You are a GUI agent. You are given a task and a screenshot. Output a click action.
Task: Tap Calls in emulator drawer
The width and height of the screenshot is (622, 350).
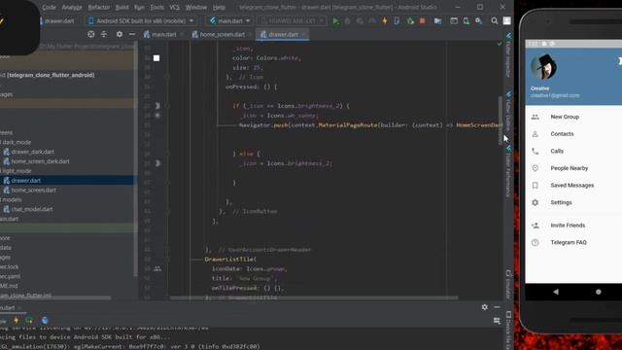click(x=557, y=151)
